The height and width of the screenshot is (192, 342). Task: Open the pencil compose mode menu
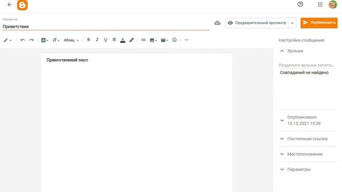click(x=7, y=41)
